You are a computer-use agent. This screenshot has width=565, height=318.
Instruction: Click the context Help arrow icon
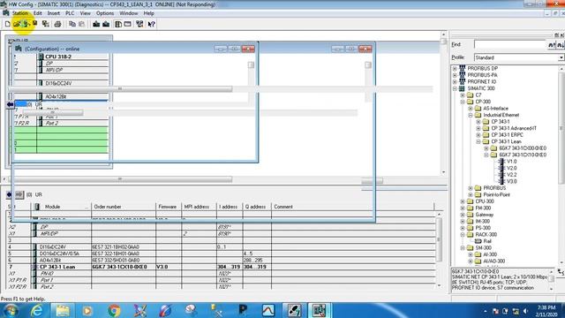151,24
